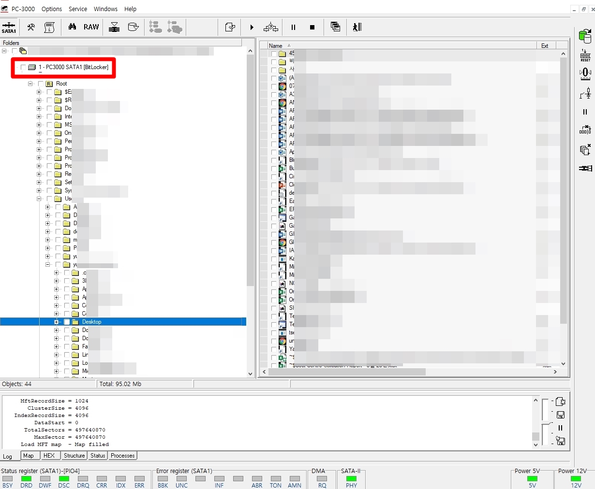Click the right sidebar icon below the zero icon
595x489 pixels.
(x=585, y=93)
